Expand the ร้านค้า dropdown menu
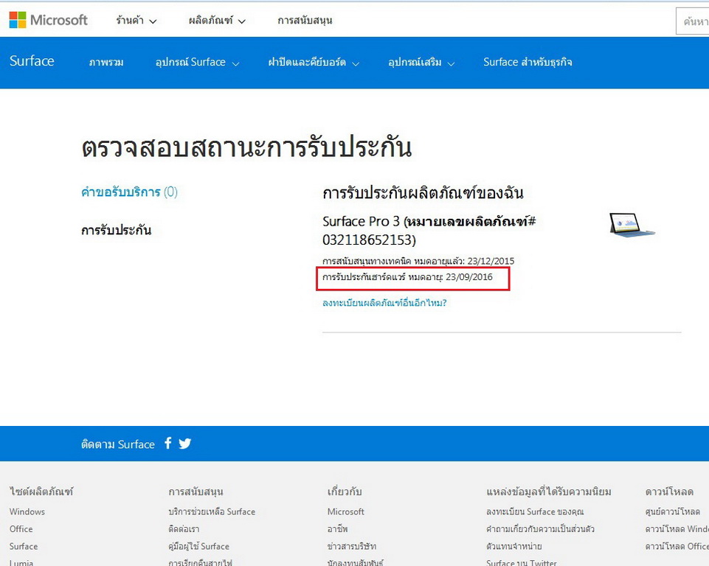This screenshot has width=709, height=566. click(136, 21)
